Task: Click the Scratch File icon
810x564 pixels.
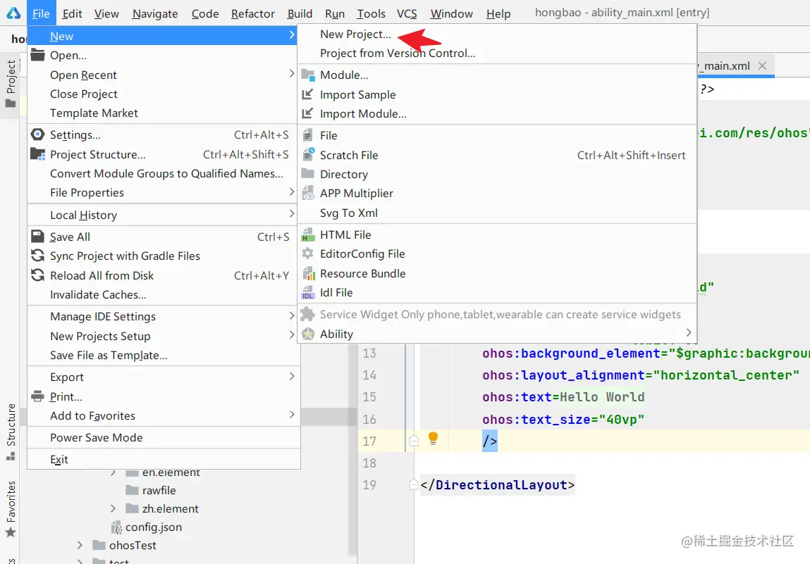Action: pos(308,154)
